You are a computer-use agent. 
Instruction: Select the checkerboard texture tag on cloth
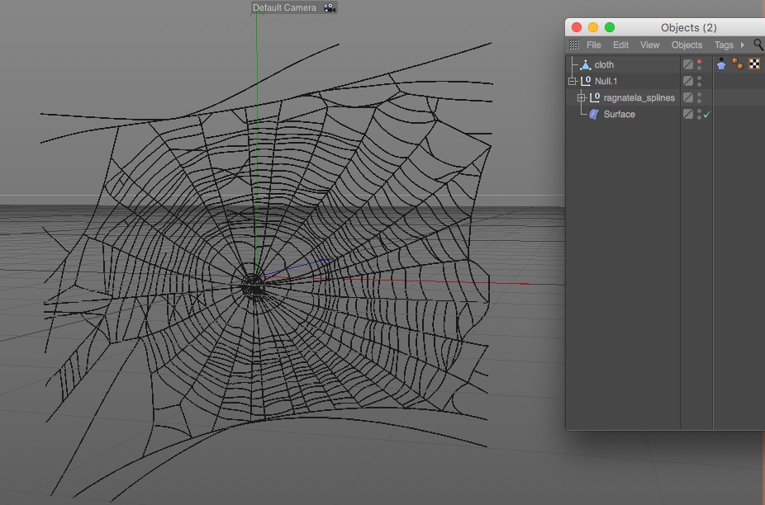point(754,64)
